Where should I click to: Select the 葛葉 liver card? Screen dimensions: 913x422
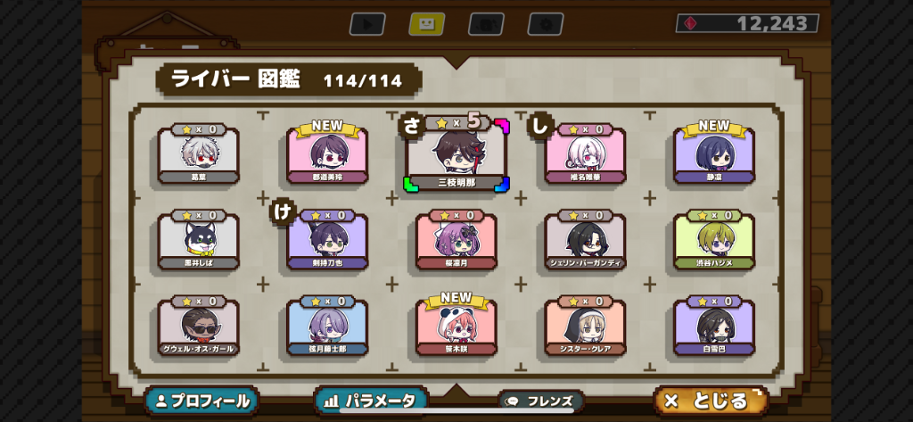[199, 153]
